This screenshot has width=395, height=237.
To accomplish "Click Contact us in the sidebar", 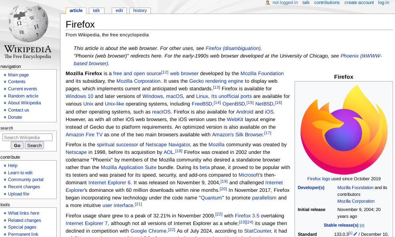I will [18, 110].
